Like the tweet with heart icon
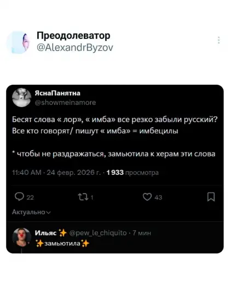The width and height of the screenshot is (230, 287). tap(147, 197)
